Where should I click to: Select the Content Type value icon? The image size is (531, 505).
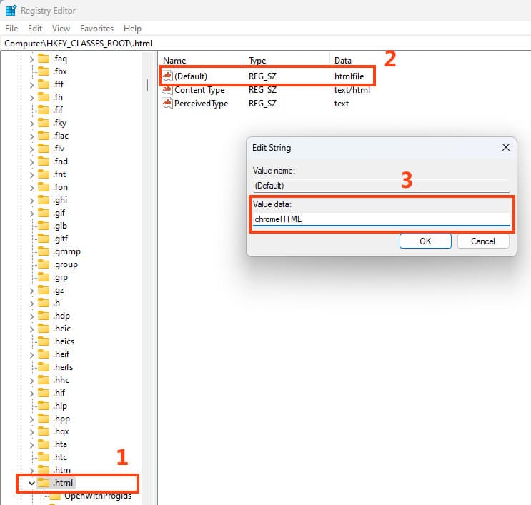pyautogui.click(x=167, y=90)
